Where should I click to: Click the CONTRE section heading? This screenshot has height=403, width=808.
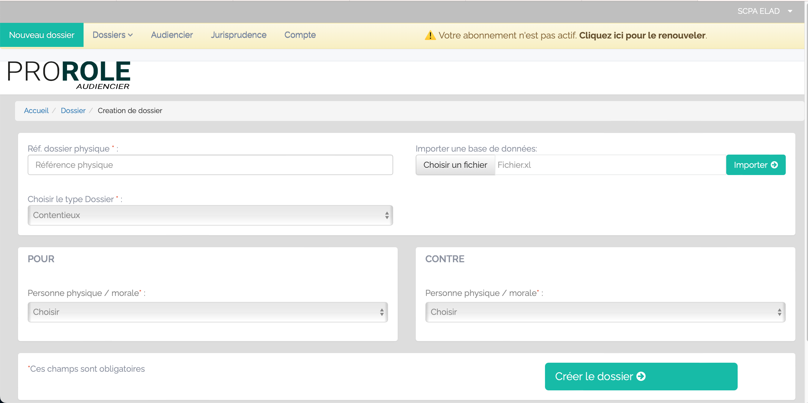pyautogui.click(x=445, y=259)
